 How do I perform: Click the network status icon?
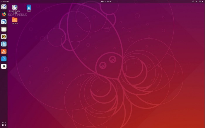[193, 1]
